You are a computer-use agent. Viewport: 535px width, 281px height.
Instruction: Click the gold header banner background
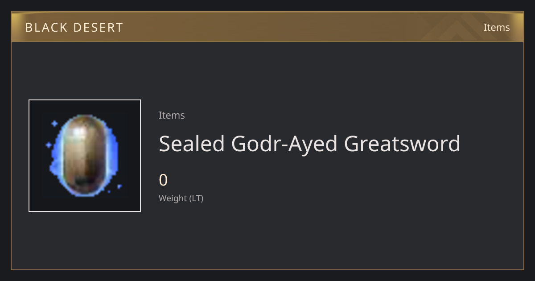267,27
